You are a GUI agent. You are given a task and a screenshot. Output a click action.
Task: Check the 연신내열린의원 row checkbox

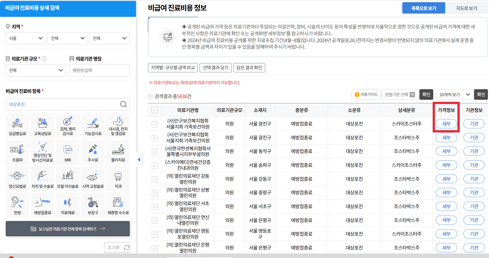point(155,220)
